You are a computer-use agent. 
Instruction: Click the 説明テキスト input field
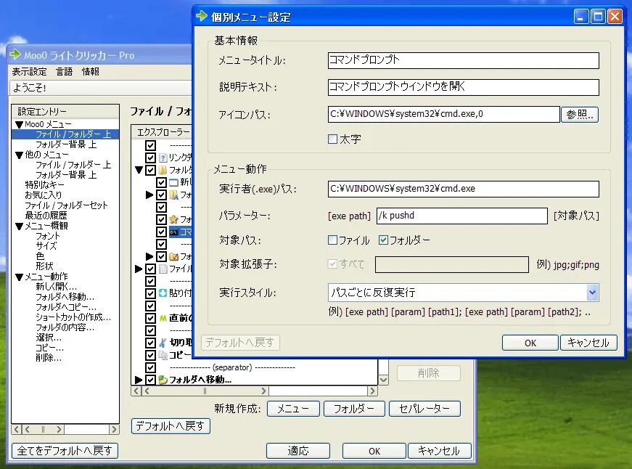click(x=463, y=87)
